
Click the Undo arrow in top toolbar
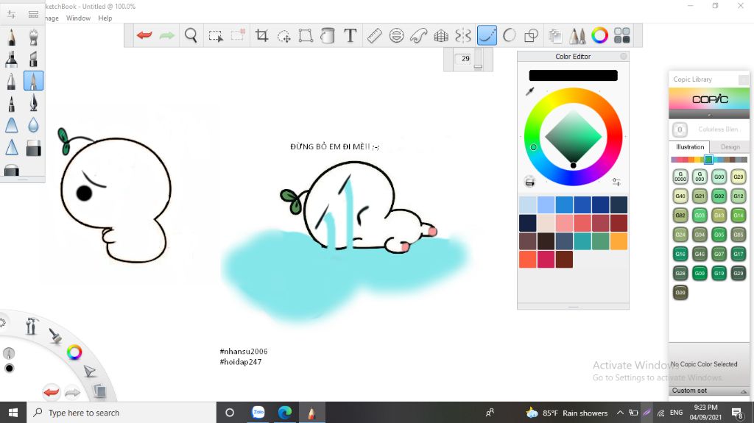144,35
